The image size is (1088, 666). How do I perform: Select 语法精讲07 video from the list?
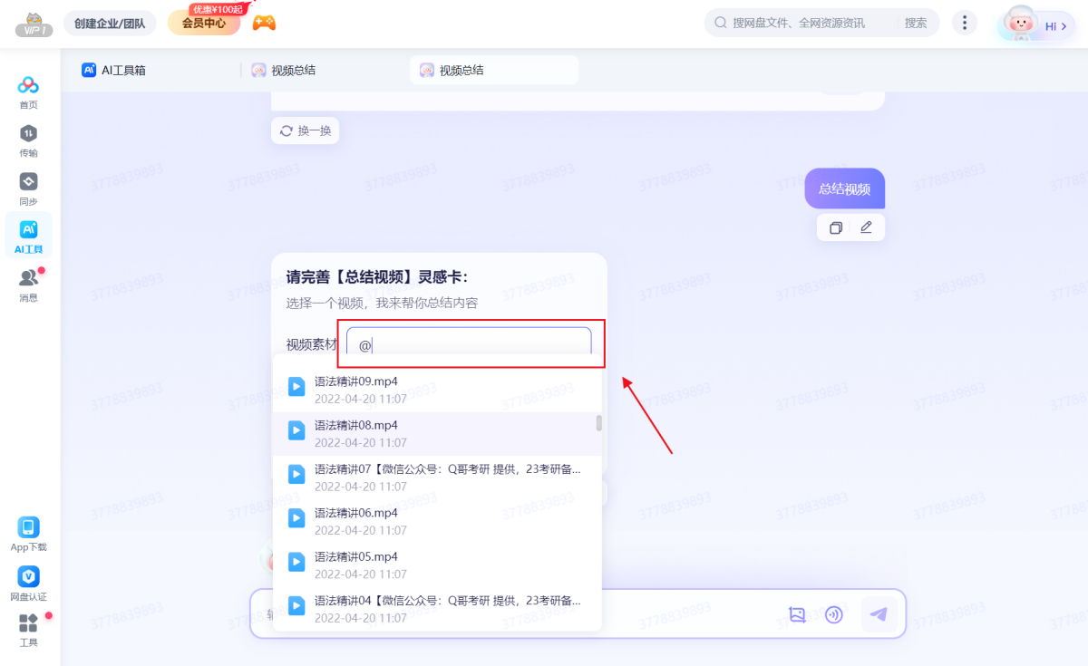tap(437, 478)
